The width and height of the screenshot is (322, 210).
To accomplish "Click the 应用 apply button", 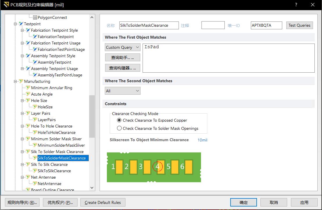I will [x=304, y=202].
